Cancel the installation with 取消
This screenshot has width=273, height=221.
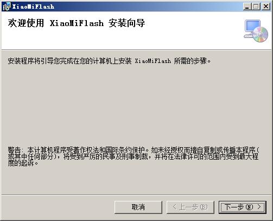click(138, 207)
